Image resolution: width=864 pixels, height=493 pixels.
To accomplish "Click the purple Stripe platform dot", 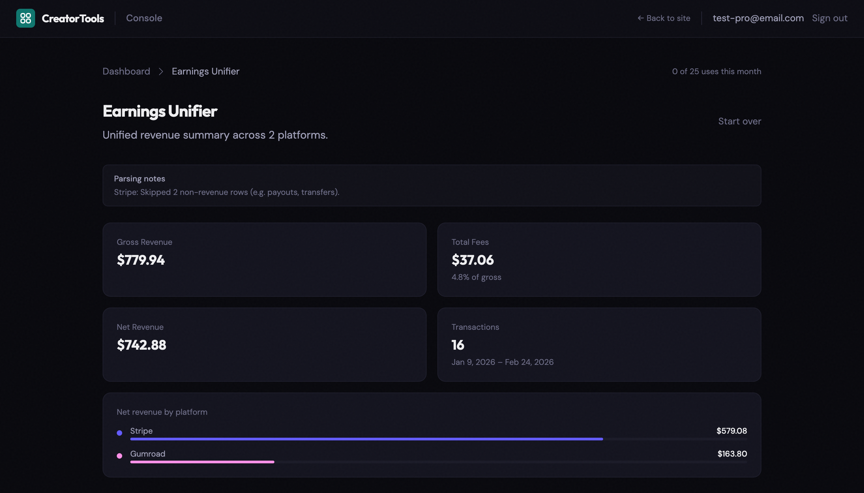I will (119, 432).
